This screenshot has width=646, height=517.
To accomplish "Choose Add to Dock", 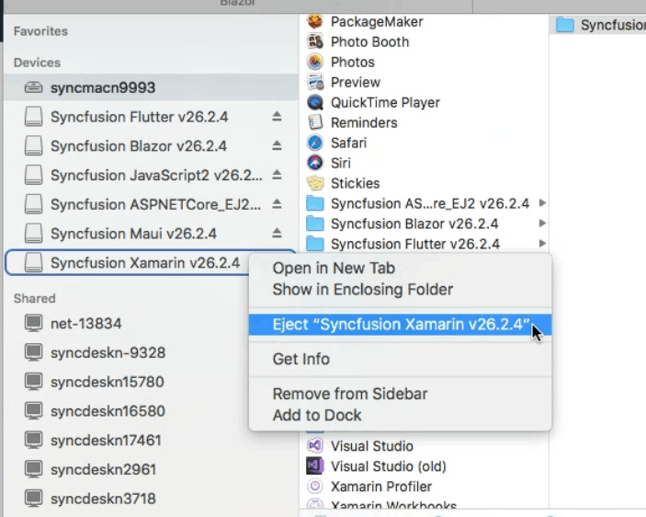I will tap(400, 415).
